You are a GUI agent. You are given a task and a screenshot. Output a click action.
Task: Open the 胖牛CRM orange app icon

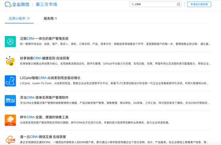click(10, 120)
